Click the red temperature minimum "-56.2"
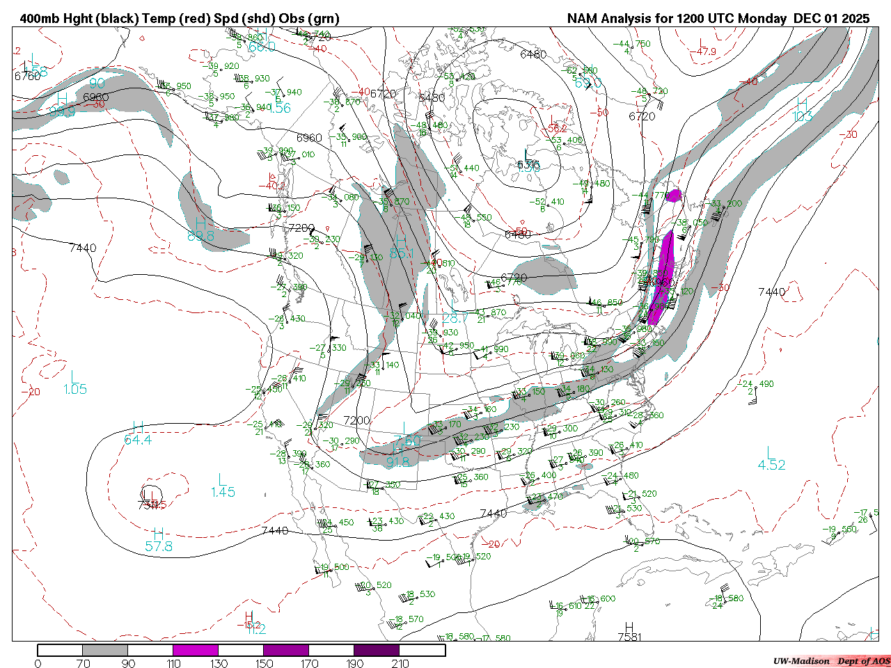Screen dimensions: 891x668 (555, 128)
